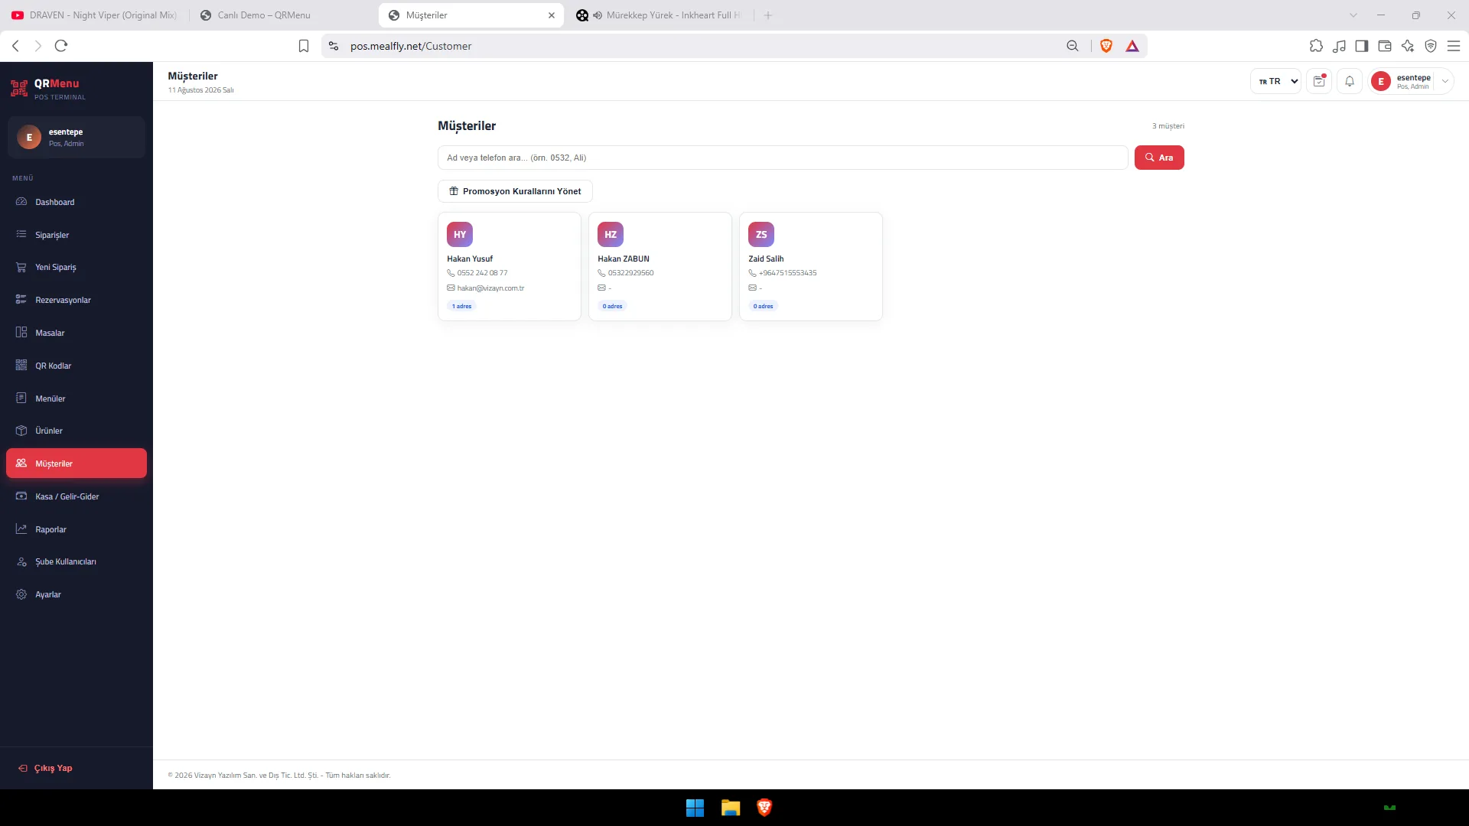This screenshot has width=1469, height=826.
Task: Go to Ürünler page
Action: (x=77, y=431)
